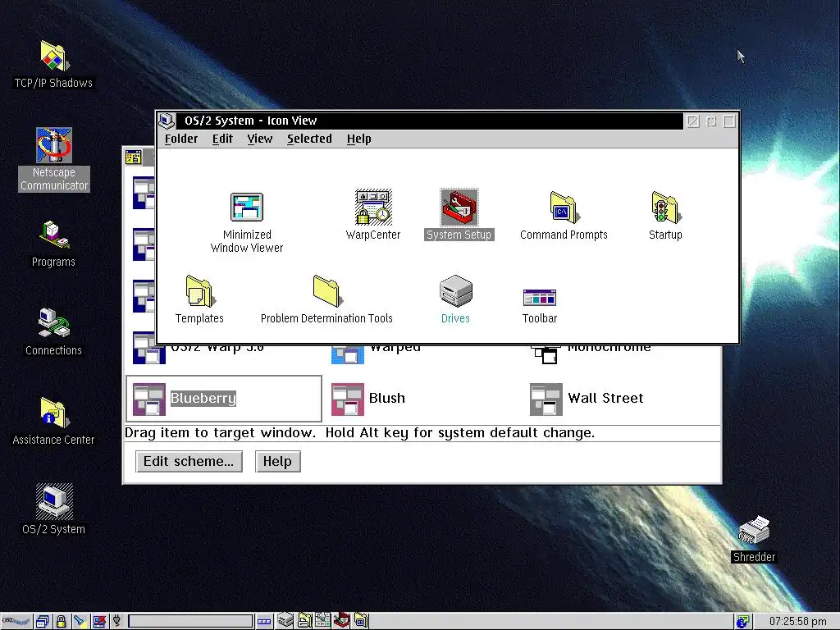Image resolution: width=840 pixels, height=630 pixels.
Task: Open the printer folder tray icon
Action: click(305, 621)
